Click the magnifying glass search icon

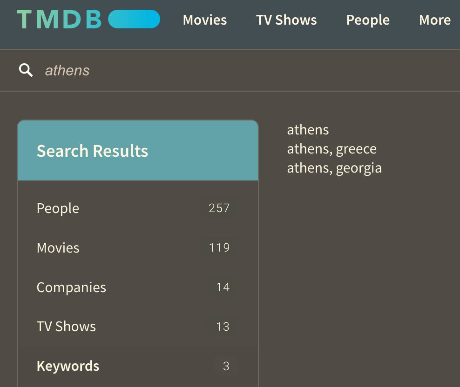[26, 70]
